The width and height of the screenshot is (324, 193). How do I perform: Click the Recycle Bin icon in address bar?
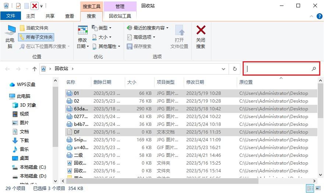(43, 69)
